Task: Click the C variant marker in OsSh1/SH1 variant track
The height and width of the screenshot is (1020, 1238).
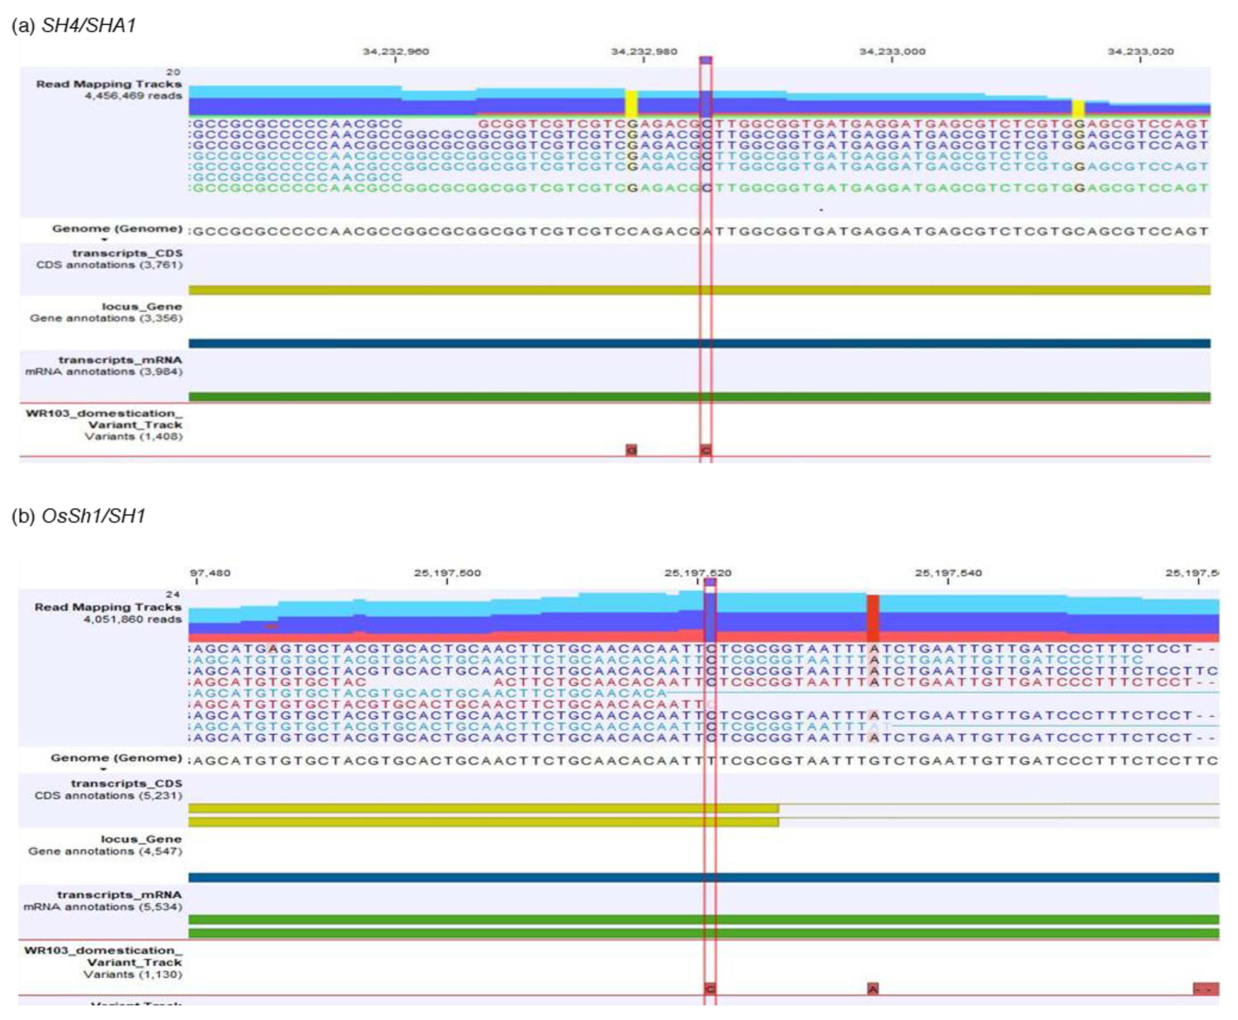Action: pyautogui.click(x=710, y=989)
